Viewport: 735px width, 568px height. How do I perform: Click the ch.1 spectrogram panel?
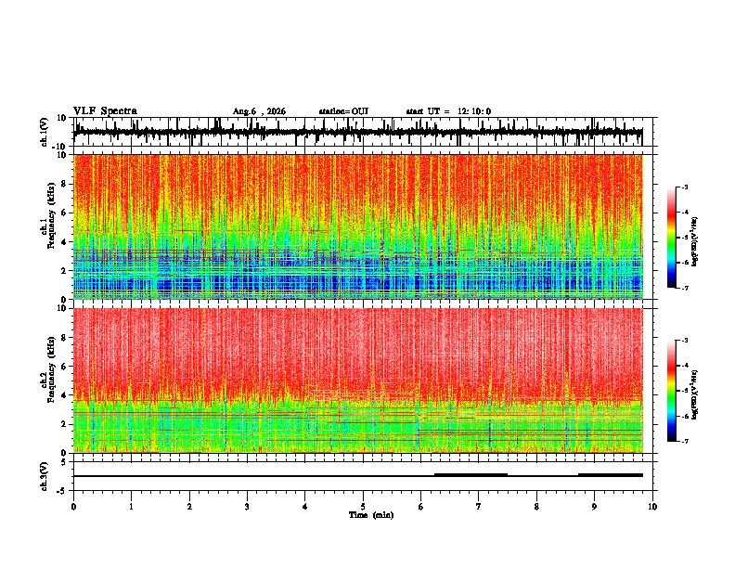pyautogui.click(x=358, y=226)
